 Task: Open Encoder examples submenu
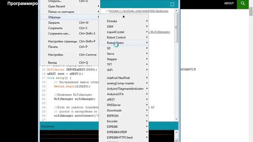pyautogui.click(x=124, y=121)
